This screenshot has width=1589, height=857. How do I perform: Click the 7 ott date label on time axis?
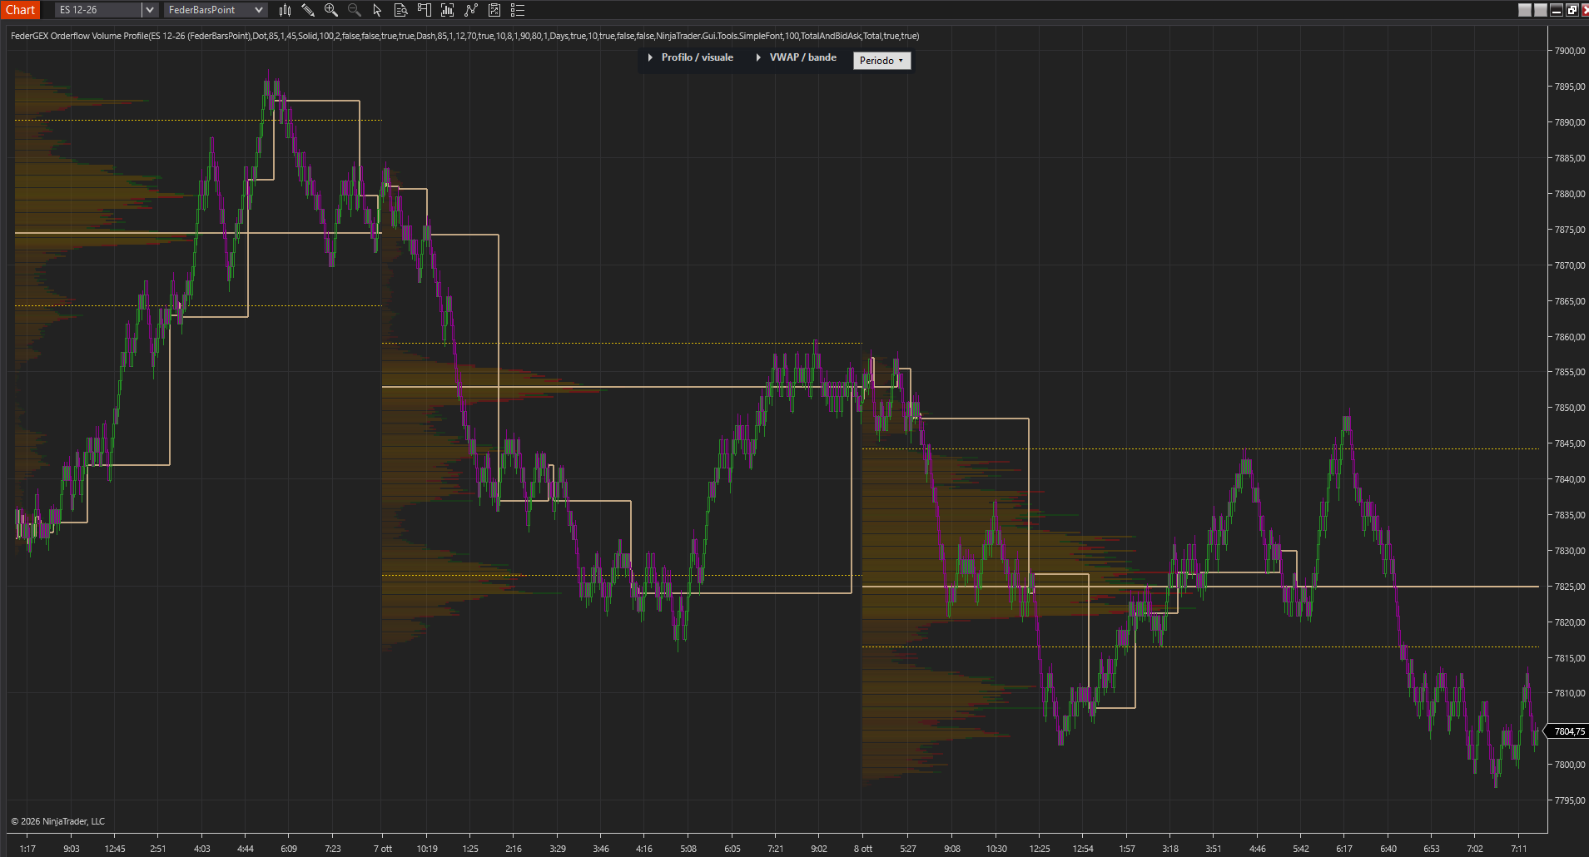pos(383,849)
